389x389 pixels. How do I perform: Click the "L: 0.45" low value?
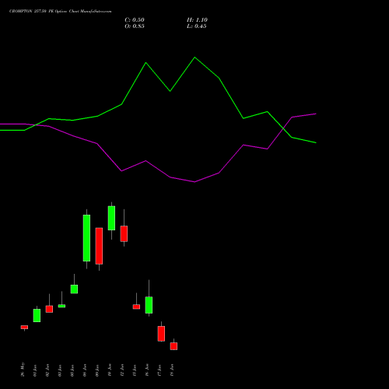click(x=197, y=26)
